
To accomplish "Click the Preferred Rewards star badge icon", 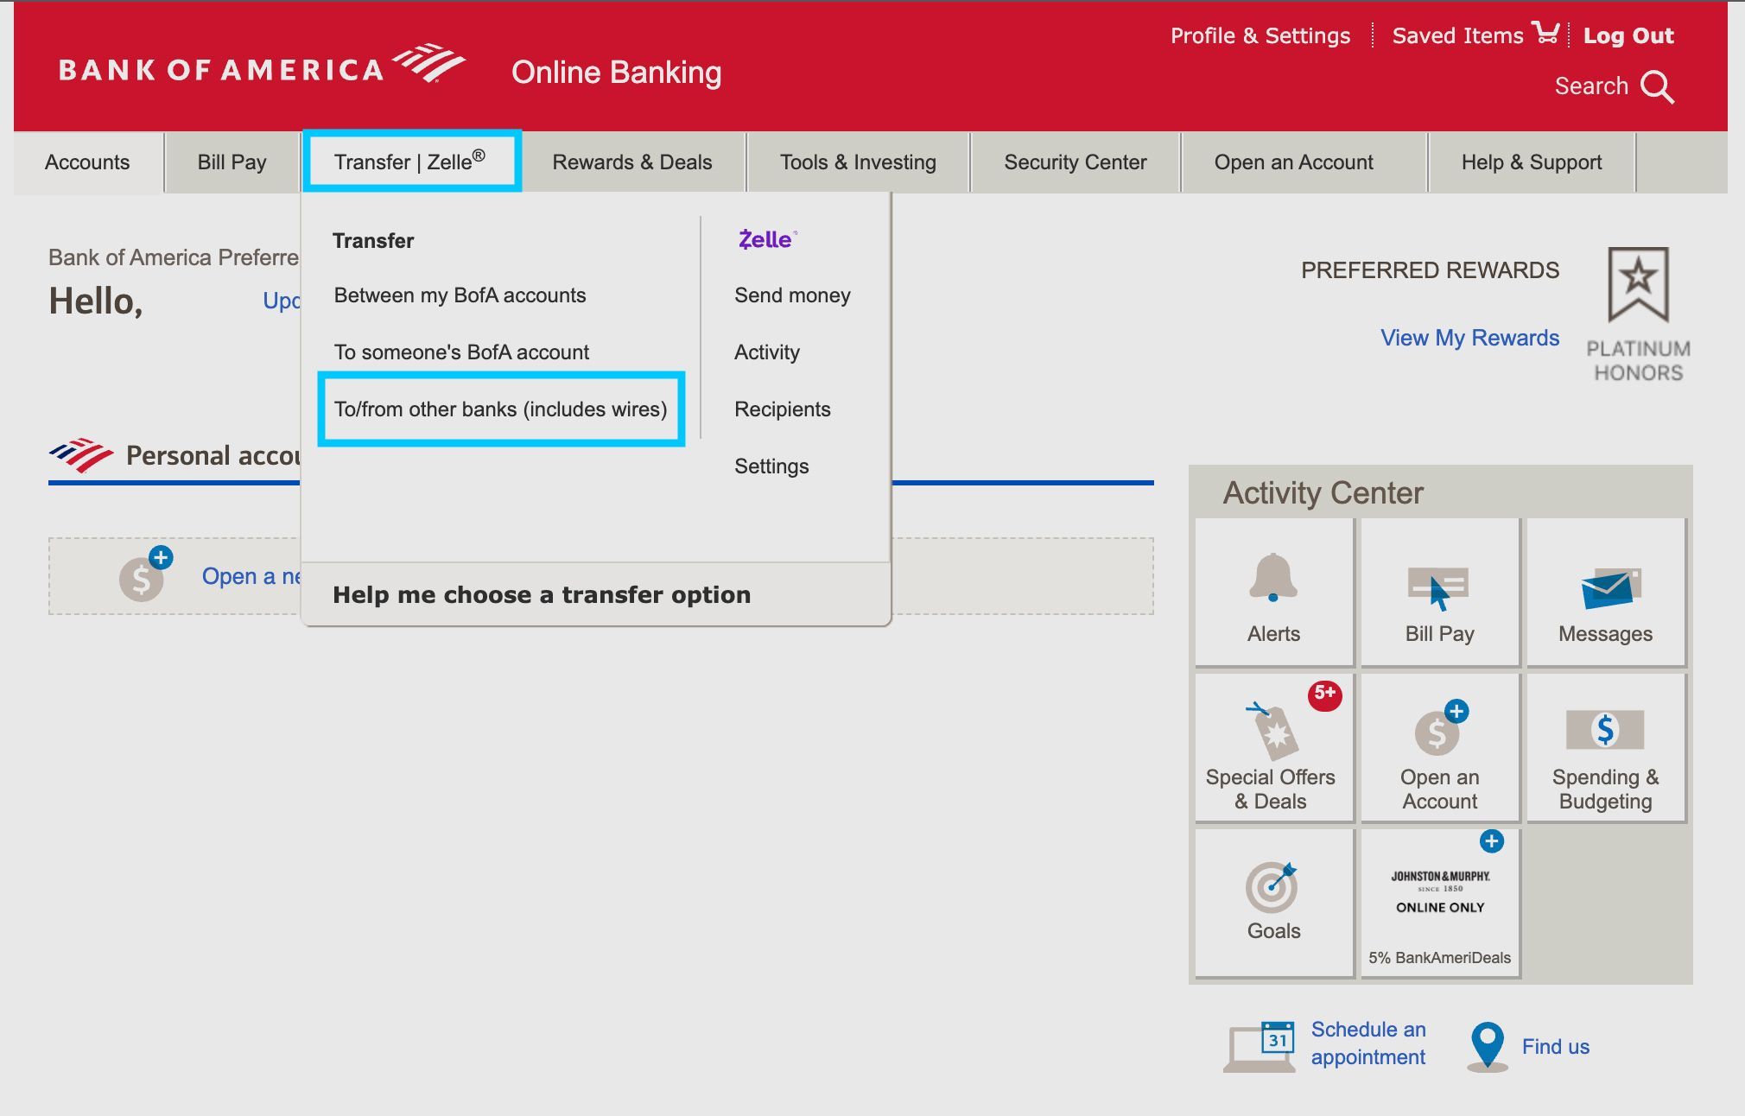I will (1638, 284).
